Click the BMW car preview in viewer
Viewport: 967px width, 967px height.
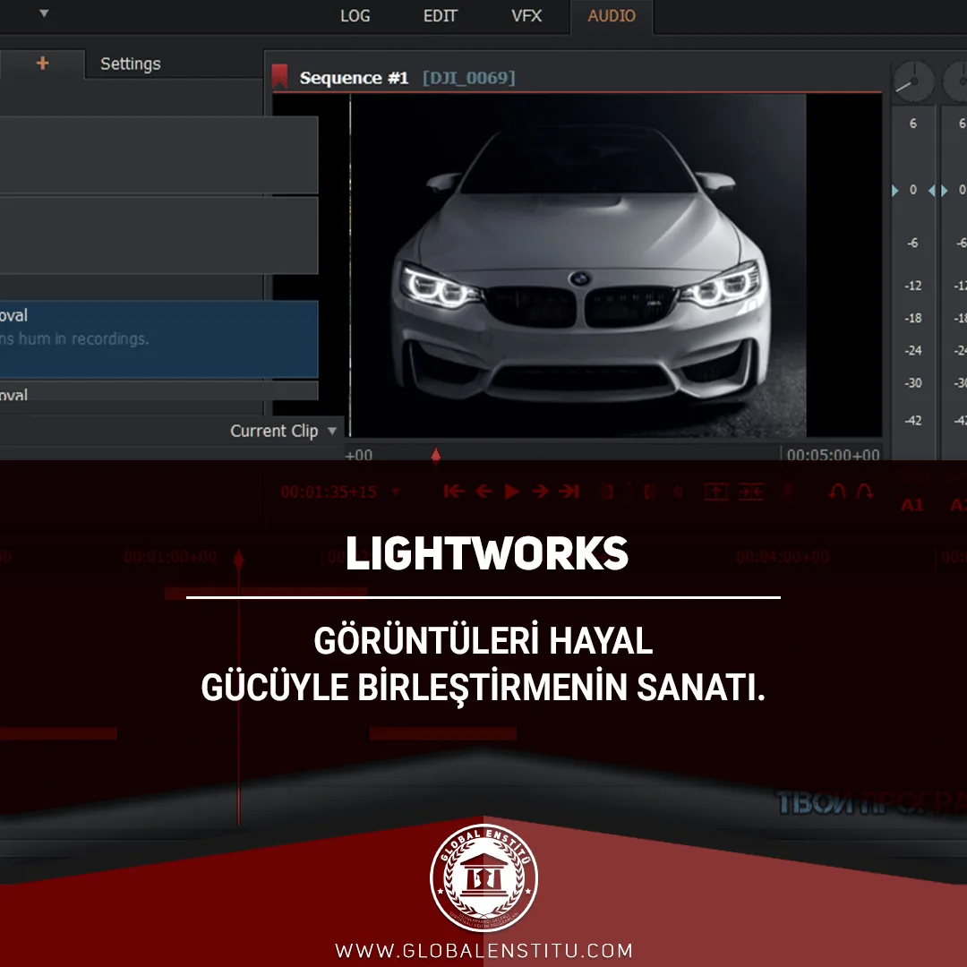[x=578, y=265]
